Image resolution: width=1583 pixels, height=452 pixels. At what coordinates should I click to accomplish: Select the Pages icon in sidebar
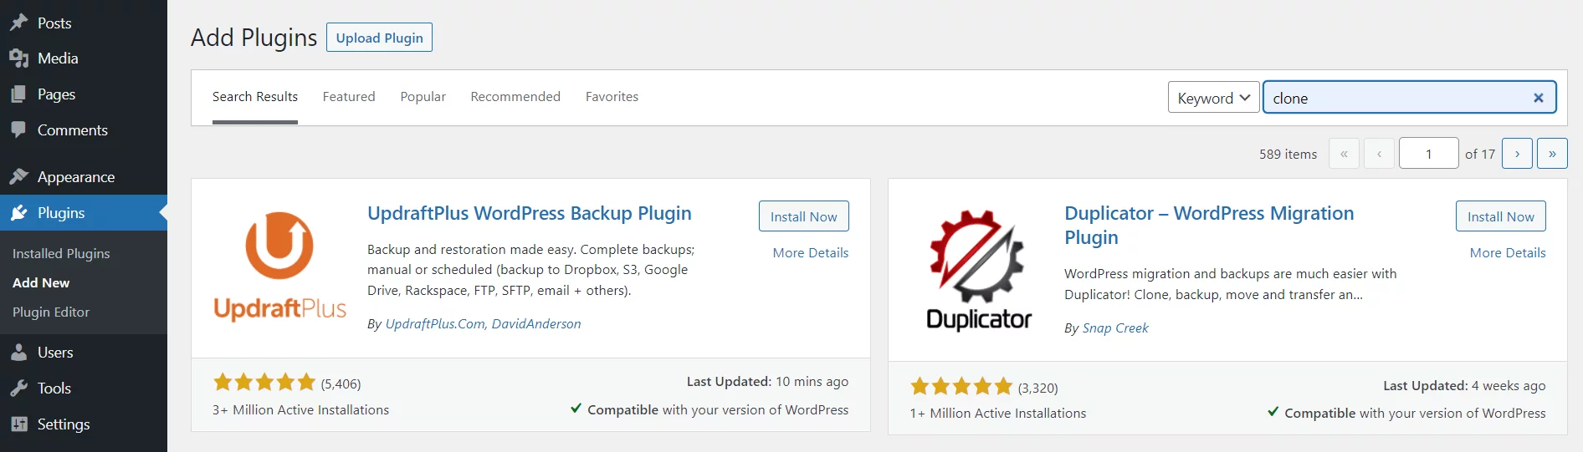tap(18, 94)
